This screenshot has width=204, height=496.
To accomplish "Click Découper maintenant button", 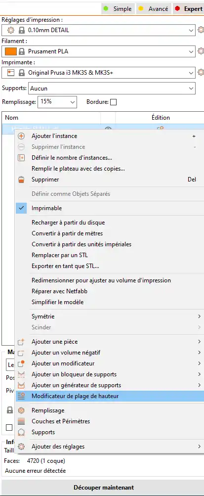I will pyautogui.click(x=104, y=488).
